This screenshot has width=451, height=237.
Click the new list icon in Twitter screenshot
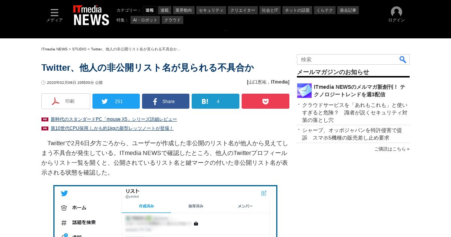[x=264, y=193]
